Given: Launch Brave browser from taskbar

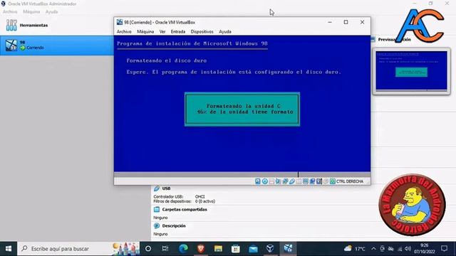Looking at the screenshot, I should coord(201,249).
